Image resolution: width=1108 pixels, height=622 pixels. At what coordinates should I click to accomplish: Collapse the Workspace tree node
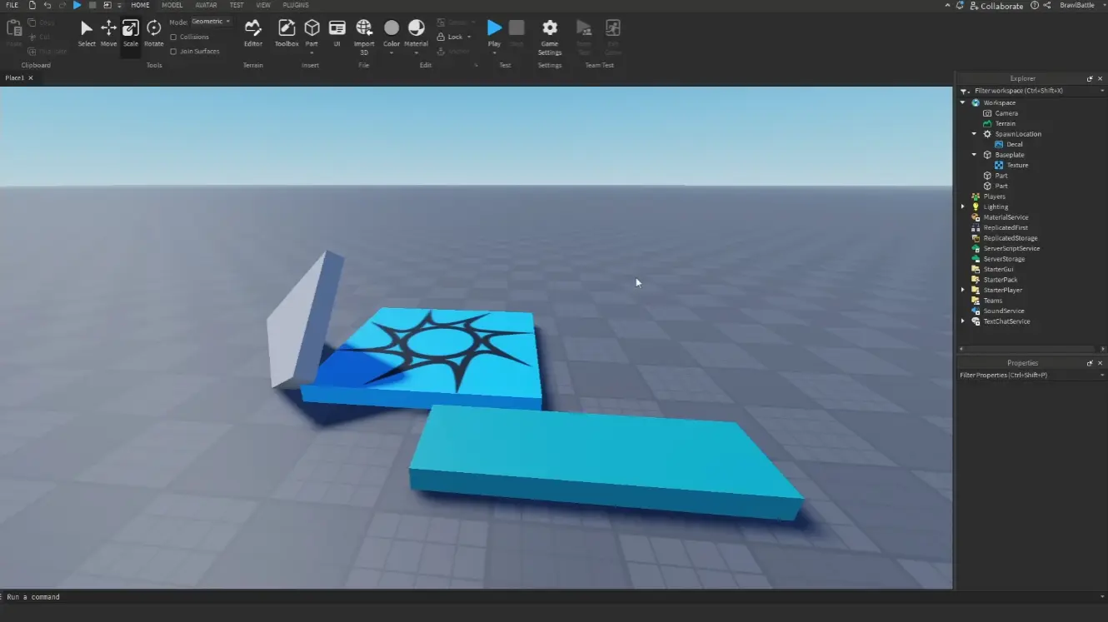tap(963, 102)
